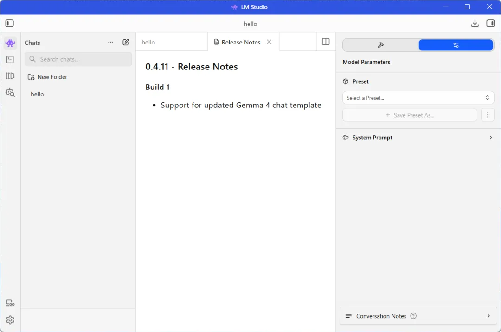Click the Conversation Notes lines icon
This screenshot has height=332, width=501.
[x=348, y=316]
